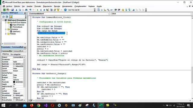The image size is (193, 108).
Task: Click the Firefox icon in the taskbar
Action: (x=32, y=105)
